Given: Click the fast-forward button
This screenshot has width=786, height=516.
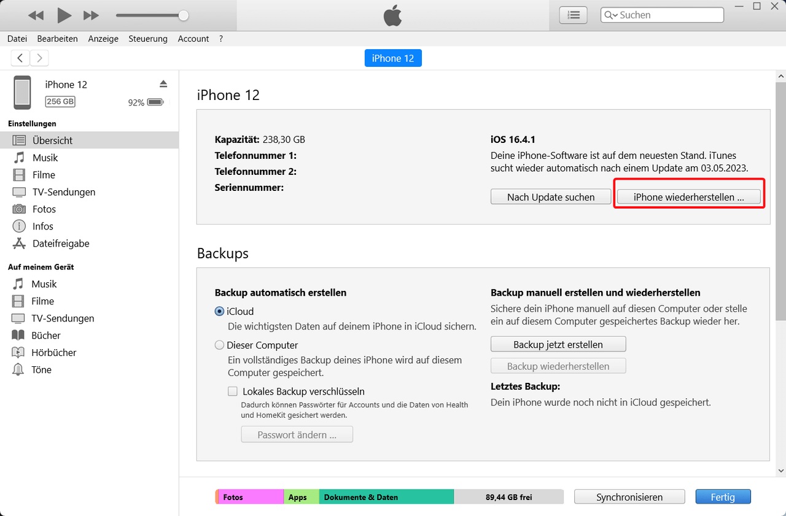Looking at the screenshot, I should coord(91,15).
